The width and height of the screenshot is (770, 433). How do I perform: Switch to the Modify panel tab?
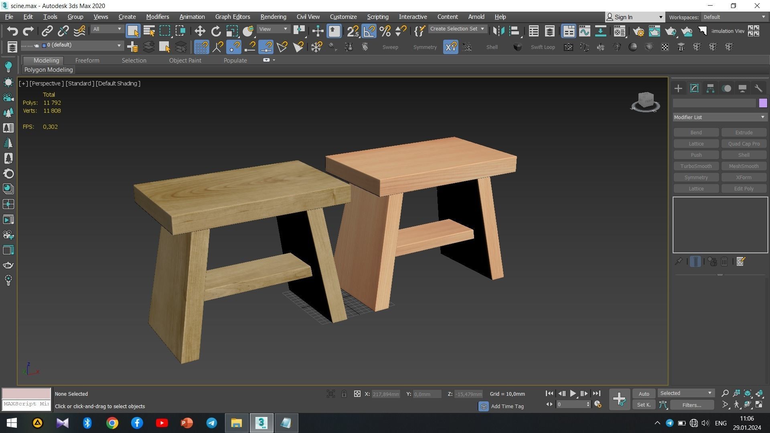(694, 89)
